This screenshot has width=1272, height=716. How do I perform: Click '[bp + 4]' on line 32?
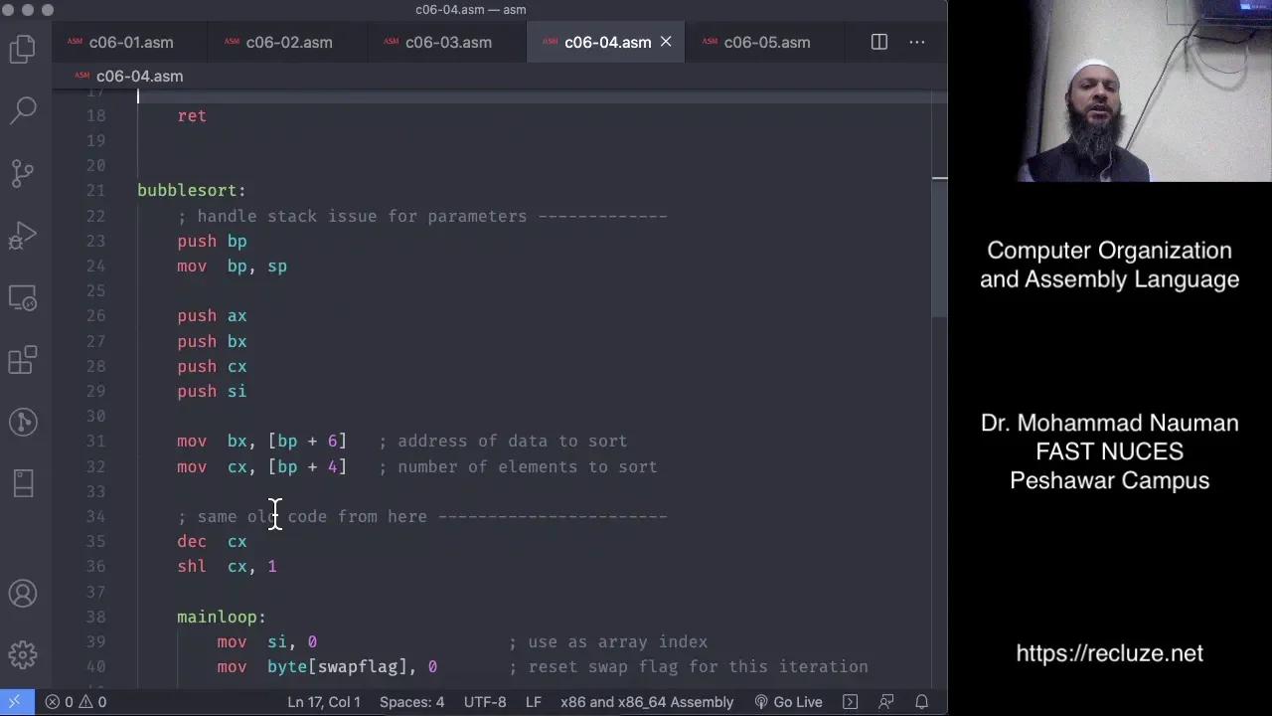tap(307, 466)
